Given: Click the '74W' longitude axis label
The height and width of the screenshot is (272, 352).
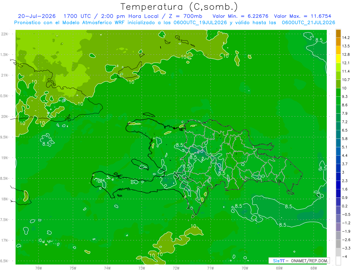Looking at the screenshot, I should [x=107, y=268].
